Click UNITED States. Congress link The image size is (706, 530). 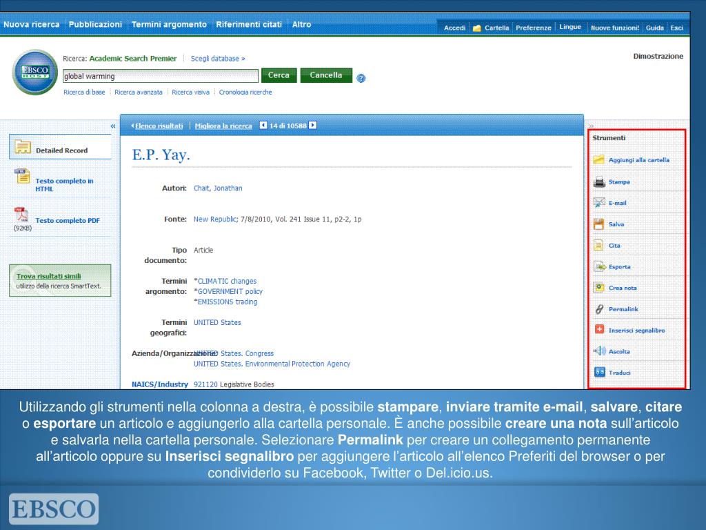click(x=234, y=353)
